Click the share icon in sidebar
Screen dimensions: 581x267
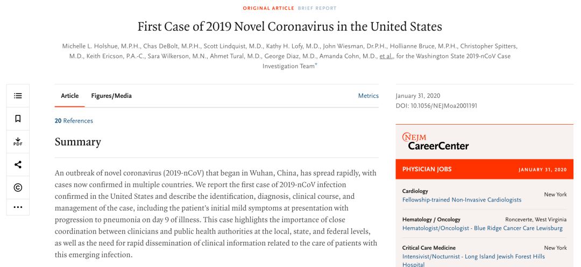(18, 164)
